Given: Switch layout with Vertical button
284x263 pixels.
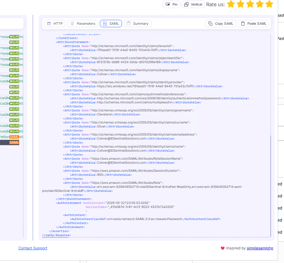Looking at the screenshot, I should click(193, 4).
